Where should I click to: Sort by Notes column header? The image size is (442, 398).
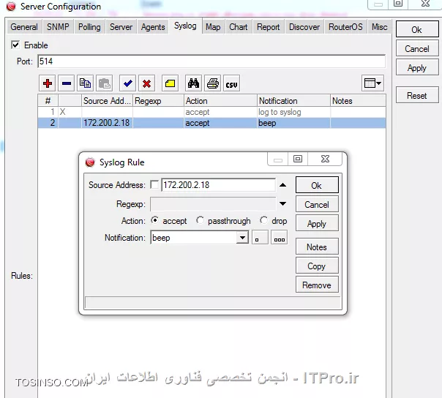pyautogui.click(x=358, y=101)
